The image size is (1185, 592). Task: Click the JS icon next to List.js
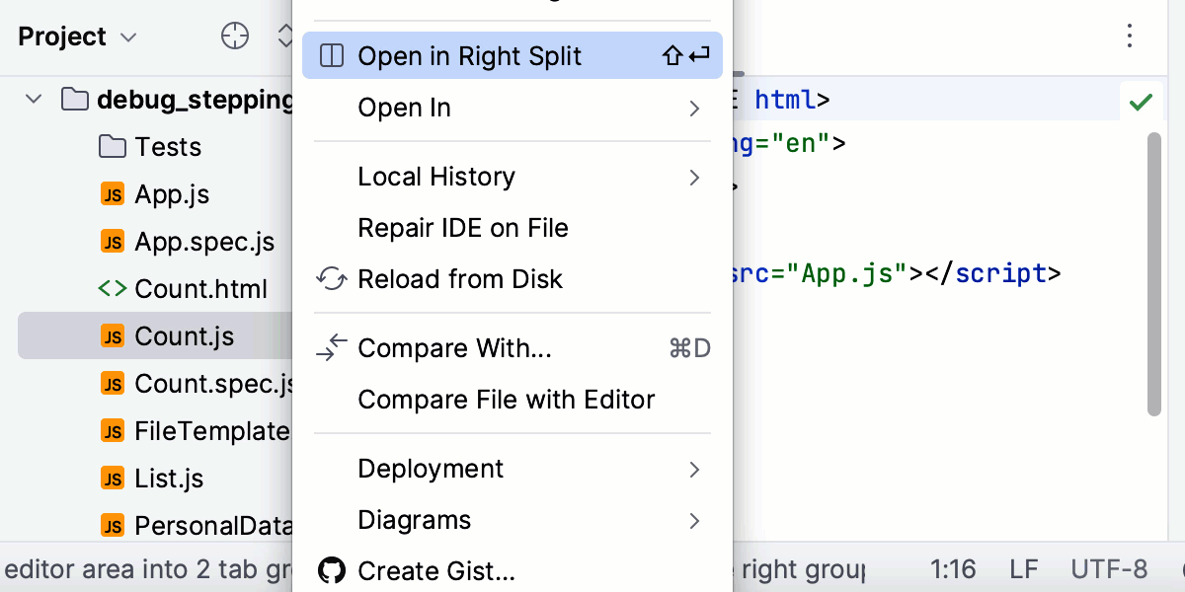point(113,478)
